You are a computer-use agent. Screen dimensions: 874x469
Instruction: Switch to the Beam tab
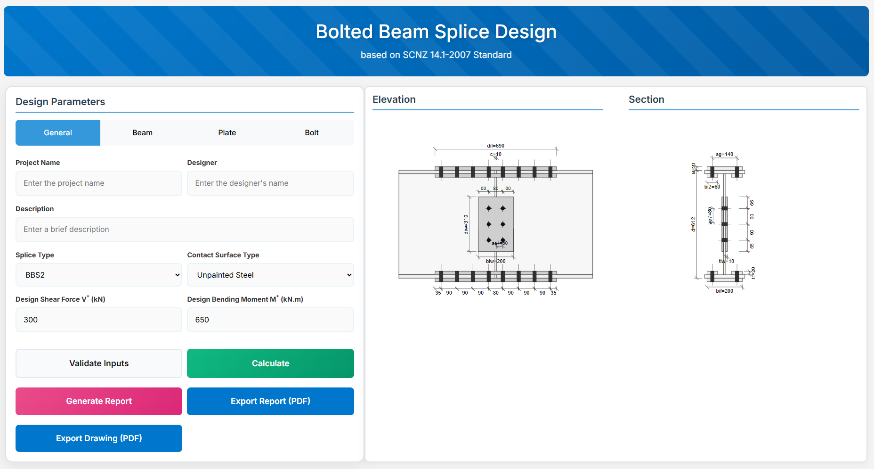tap(142, 133)
